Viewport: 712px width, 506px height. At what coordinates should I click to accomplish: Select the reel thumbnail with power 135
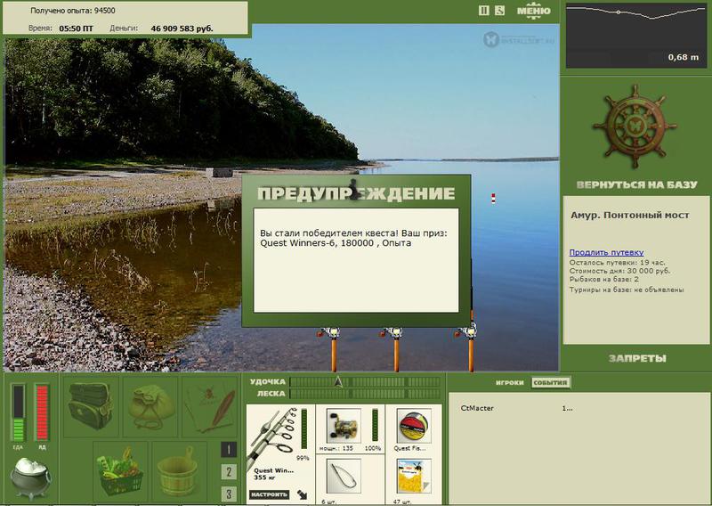tap(344, 426)
